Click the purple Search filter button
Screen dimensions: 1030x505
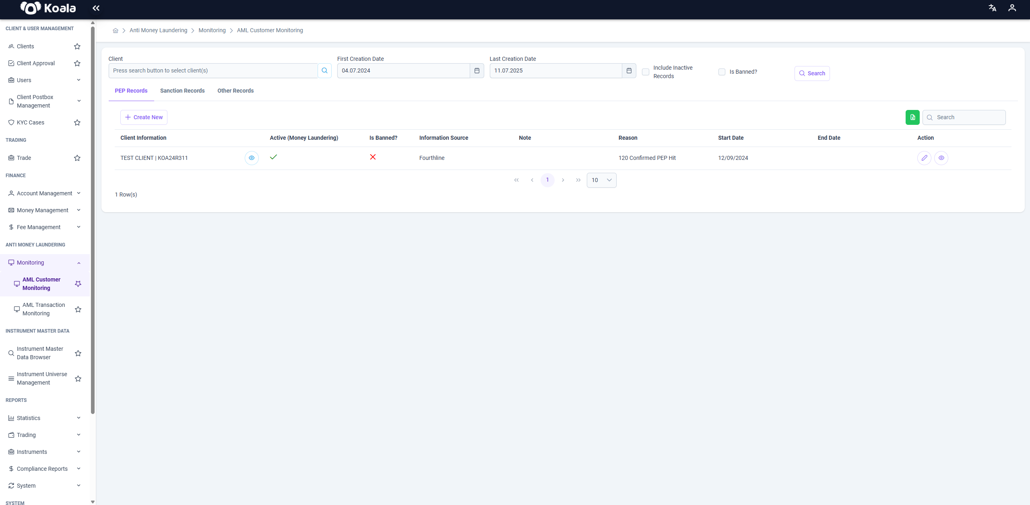(812, 73)
